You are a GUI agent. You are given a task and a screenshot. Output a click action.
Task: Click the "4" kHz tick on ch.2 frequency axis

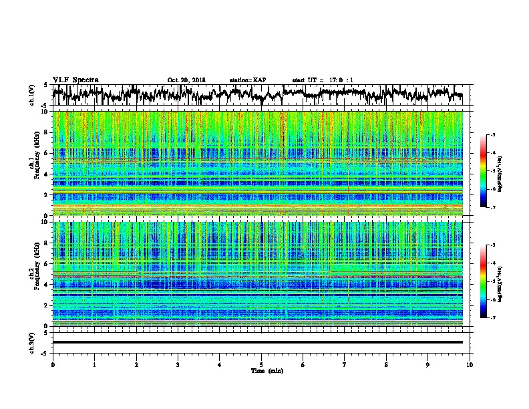tap(47, 285)
